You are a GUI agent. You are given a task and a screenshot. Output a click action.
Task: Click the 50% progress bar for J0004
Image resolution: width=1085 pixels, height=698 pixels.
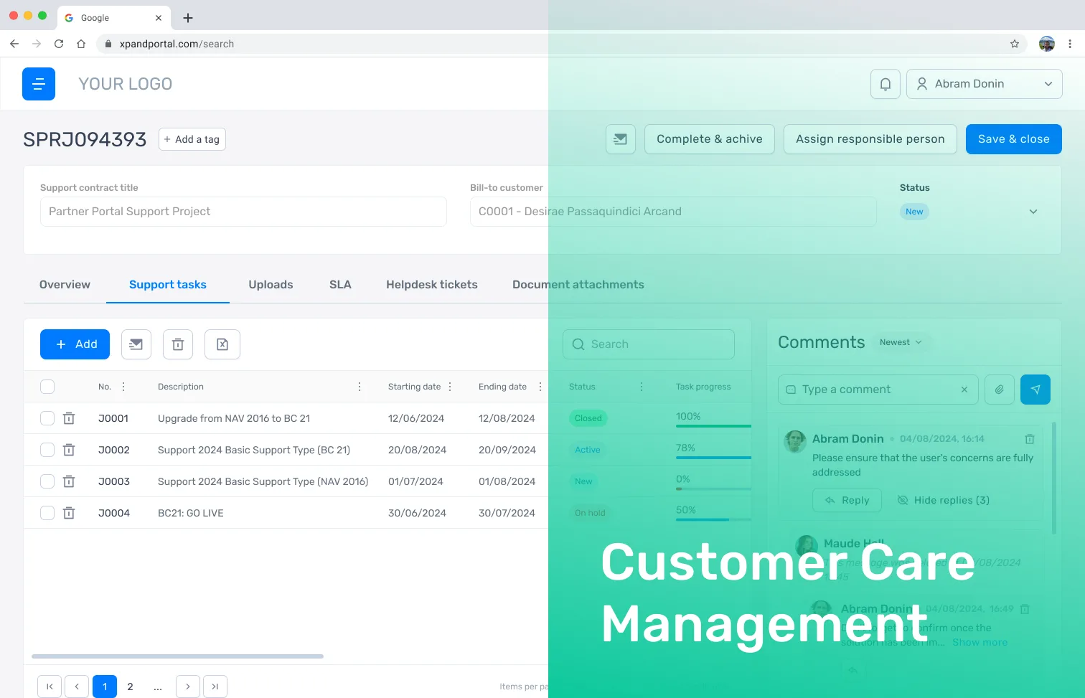coord(713,519)
